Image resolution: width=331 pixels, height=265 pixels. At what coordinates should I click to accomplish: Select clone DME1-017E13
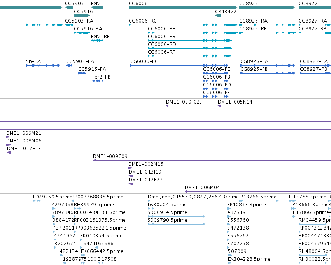click(x=24, y=149)
